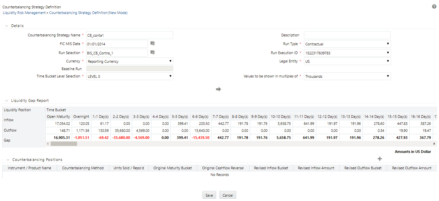Click the gap value -35,680.00

(x=121, y=138)
